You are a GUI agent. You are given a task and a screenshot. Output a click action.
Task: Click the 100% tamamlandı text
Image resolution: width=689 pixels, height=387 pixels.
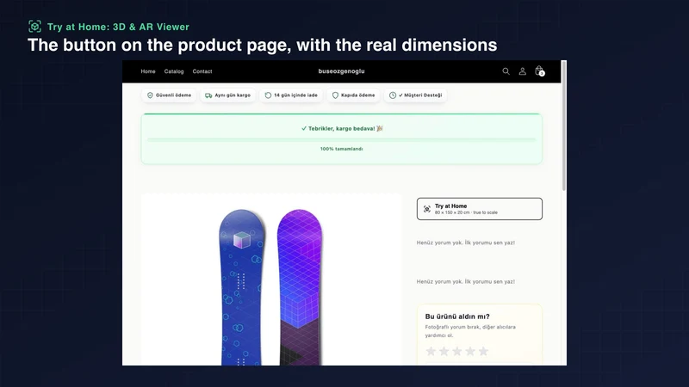341,149
